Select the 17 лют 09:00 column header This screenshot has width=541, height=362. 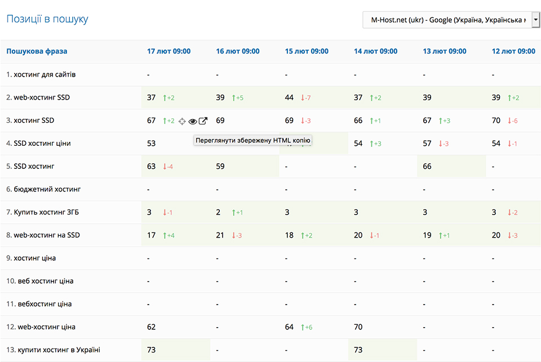click(x=168, y=51)
